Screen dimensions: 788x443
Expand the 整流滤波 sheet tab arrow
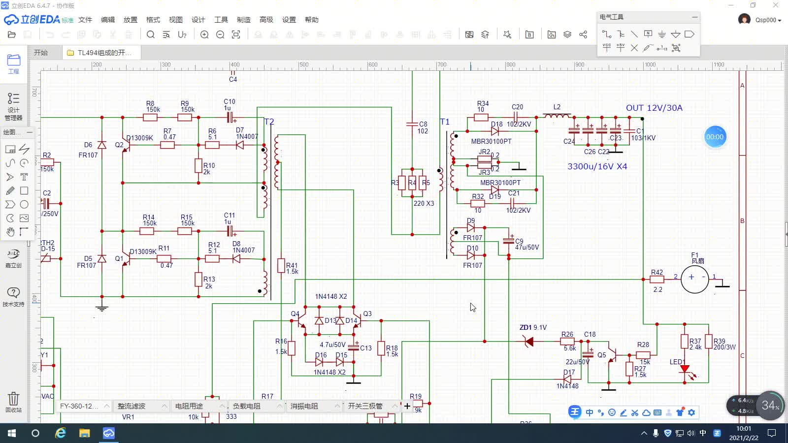(164, 406)
